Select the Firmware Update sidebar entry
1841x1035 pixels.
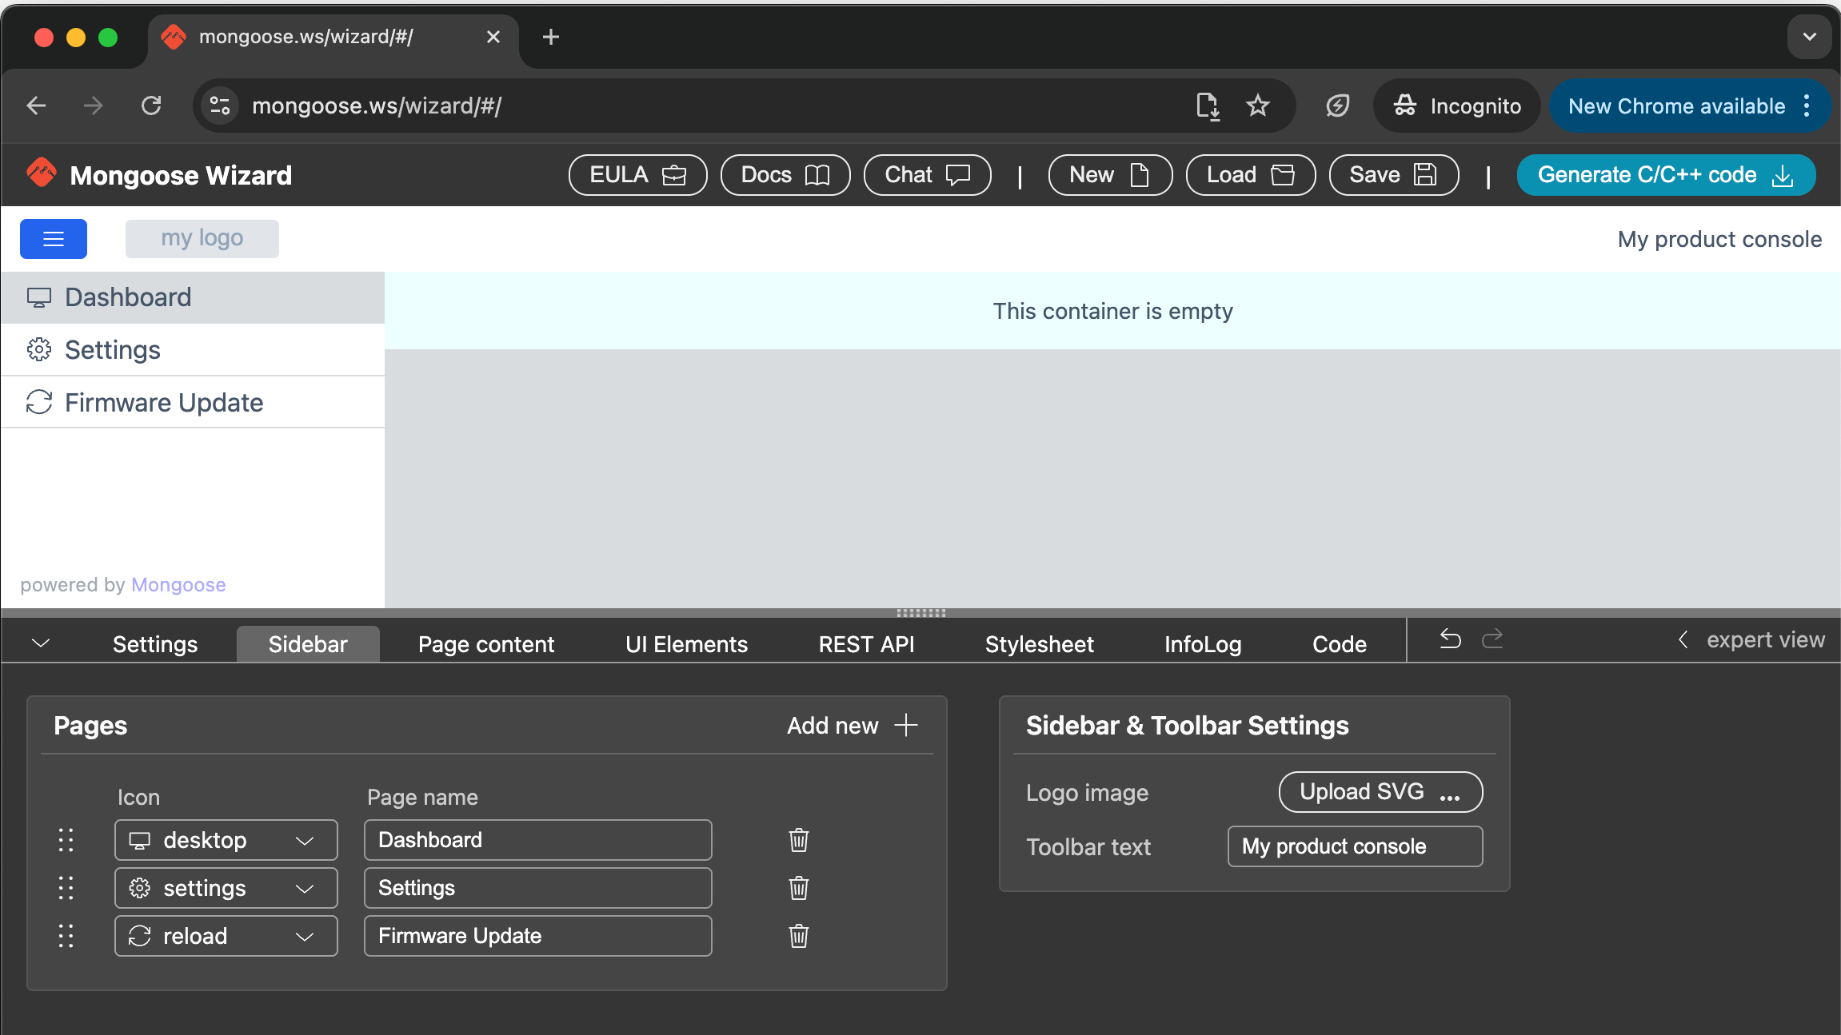164,402
